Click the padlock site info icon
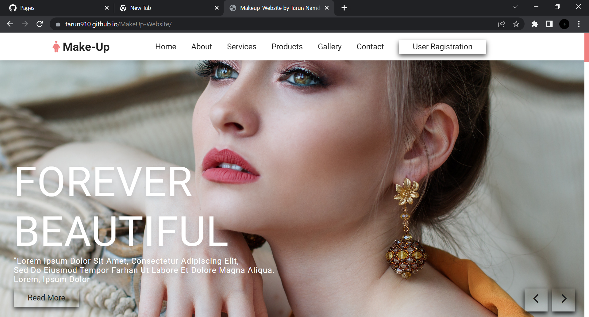This screenshot has width=589, height=317. click(58, 24)
